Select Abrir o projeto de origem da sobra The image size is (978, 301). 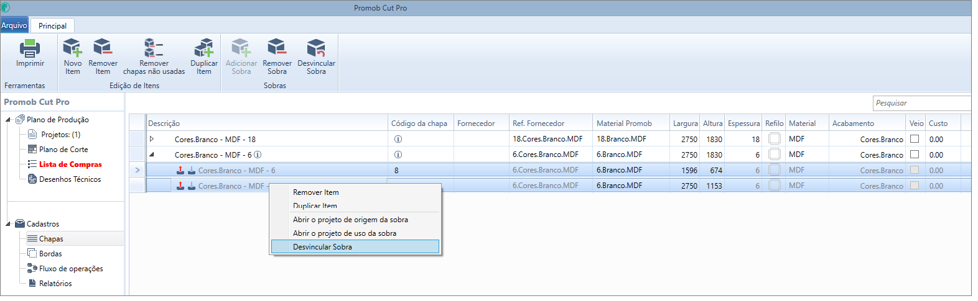coord(356,220)
